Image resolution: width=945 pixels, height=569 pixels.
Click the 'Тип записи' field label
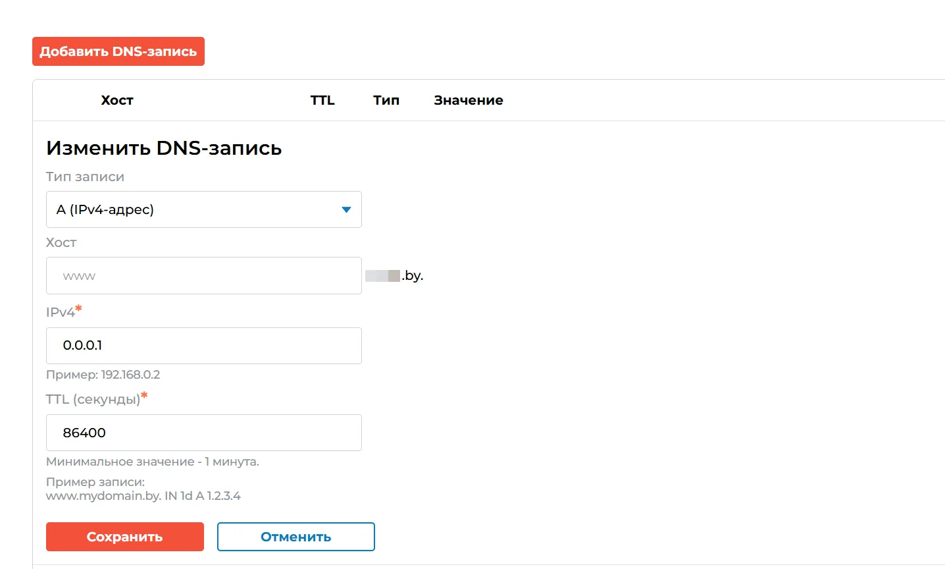pyautogui.click(x=85, y=176)
